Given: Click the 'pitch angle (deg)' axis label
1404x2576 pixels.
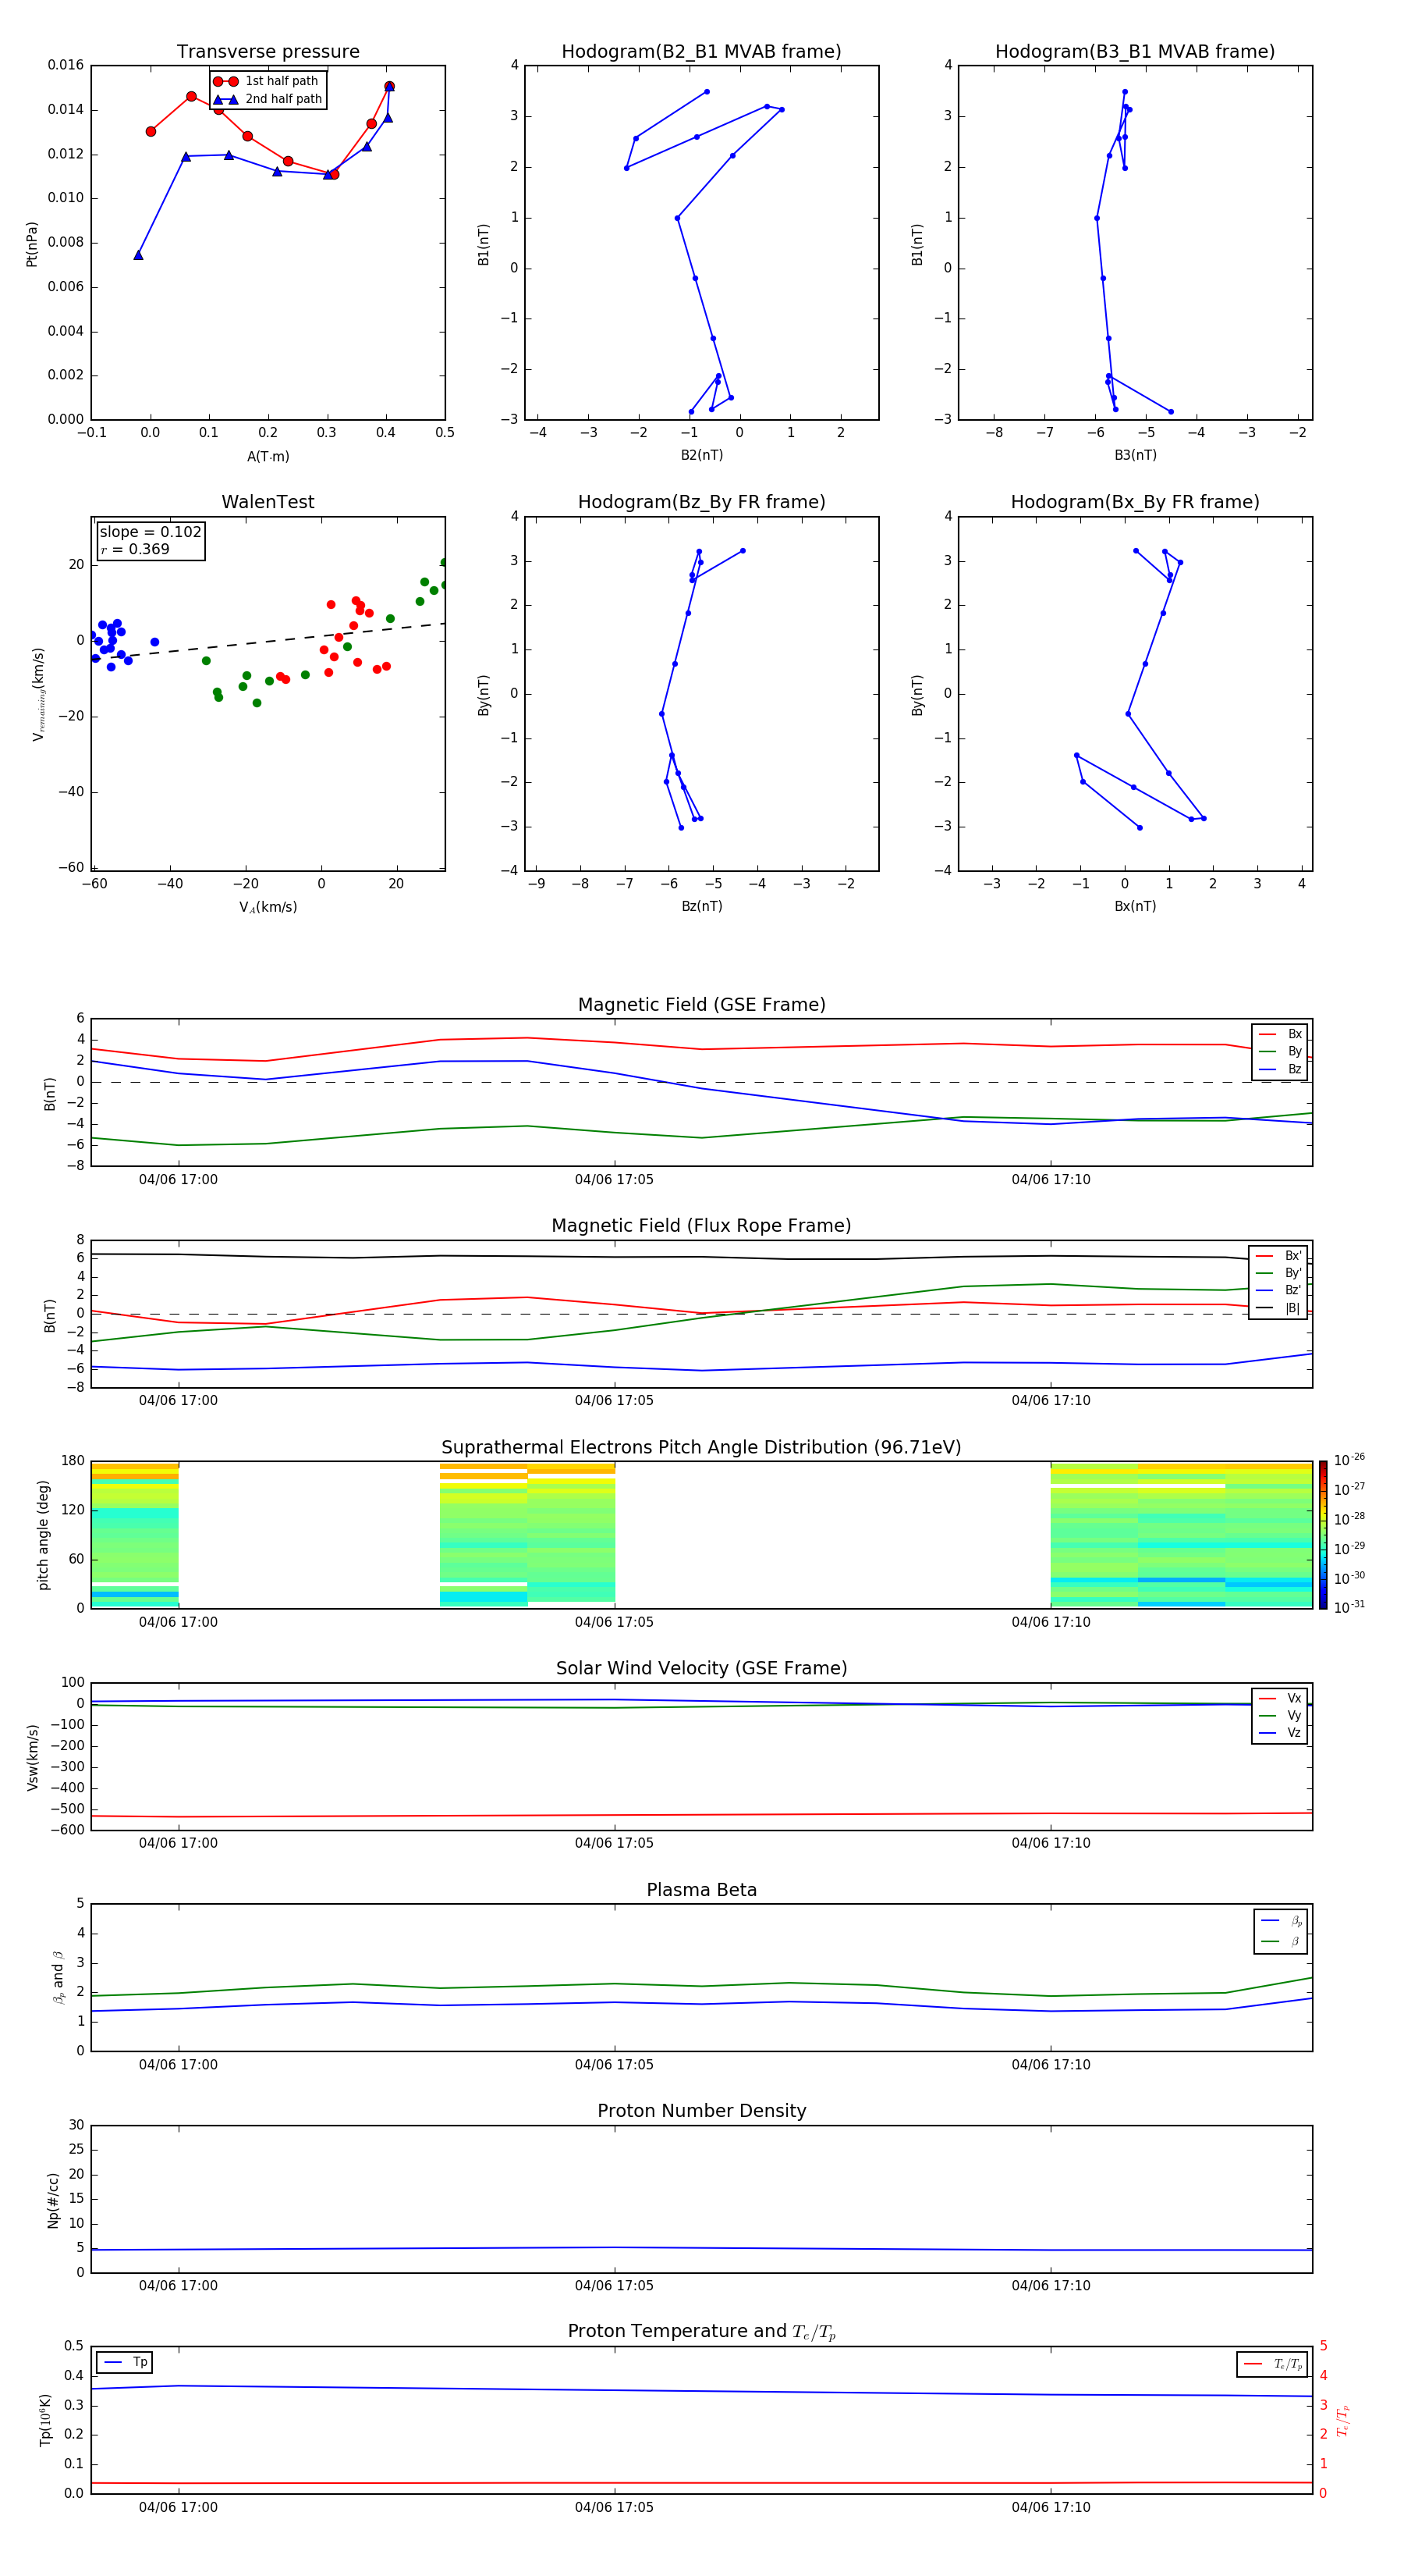Looking at the screenshot, I should click(x=43, y=1535).
